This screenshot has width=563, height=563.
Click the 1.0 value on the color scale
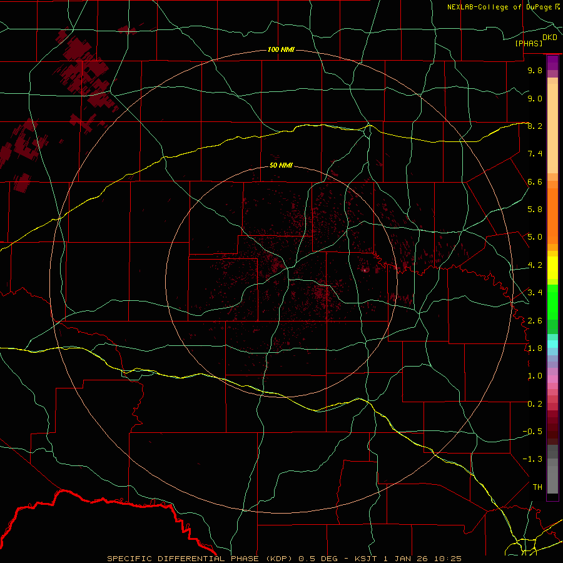point(535,375)
